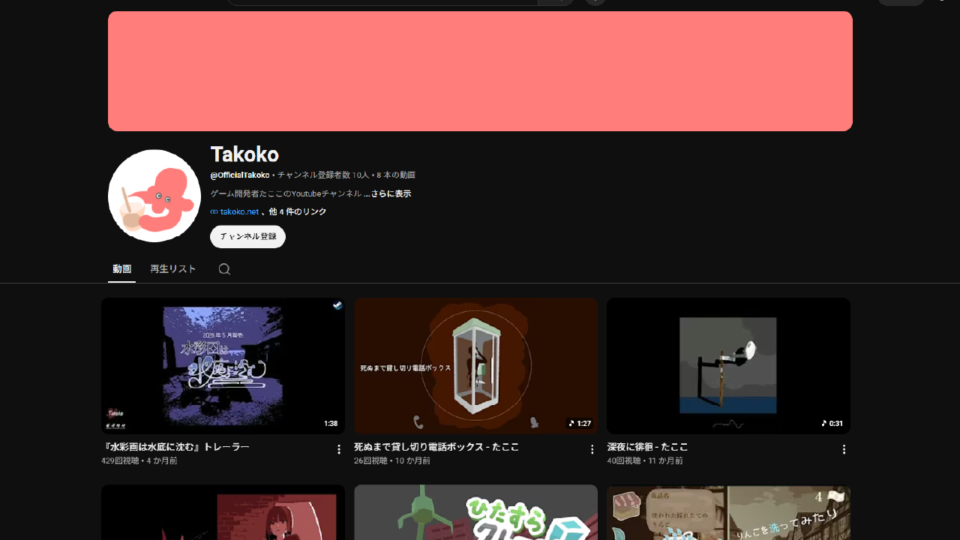Image resolution: width=960 pixels, height=540 pixels.
Task: Open options menu for 深夜に徘徊 video
Action: tap(844, 449)
